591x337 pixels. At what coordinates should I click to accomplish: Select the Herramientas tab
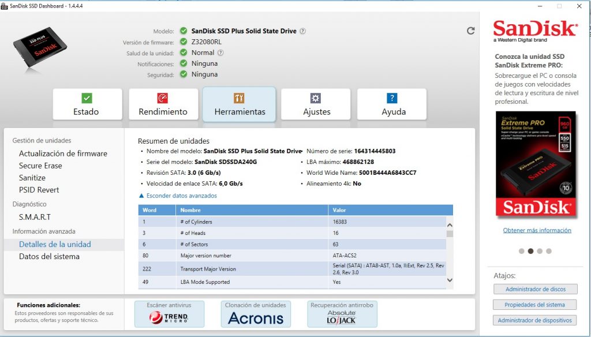(x=239, y=104)
